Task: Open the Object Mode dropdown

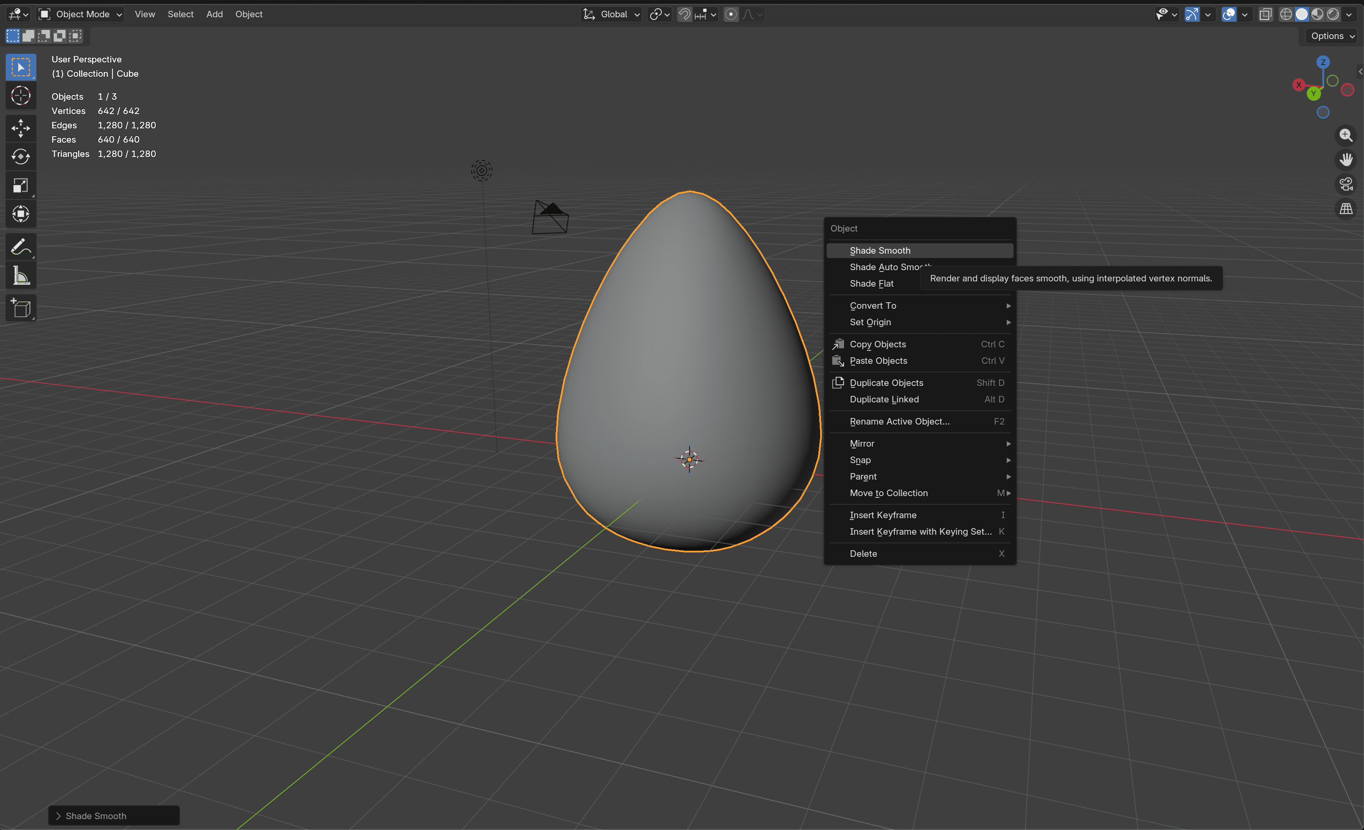Action: [81, 14]
